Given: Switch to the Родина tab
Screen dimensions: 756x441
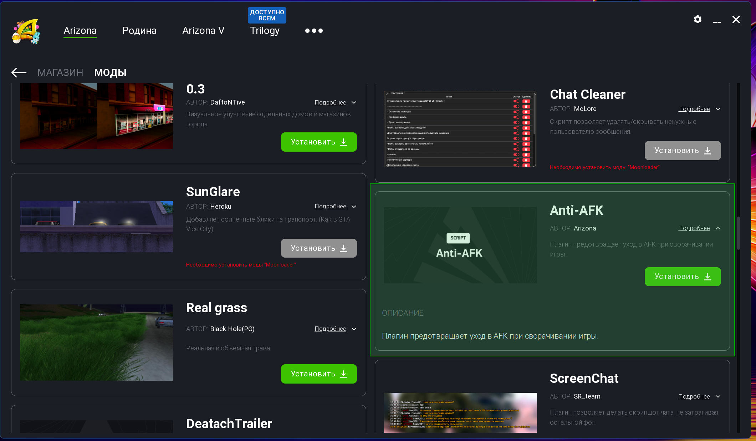Looking at the screenshot, I should click(x=139, y=31).
